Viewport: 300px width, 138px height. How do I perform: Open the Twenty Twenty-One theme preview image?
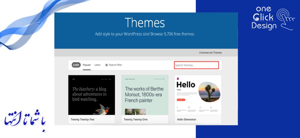click(145, 95)
